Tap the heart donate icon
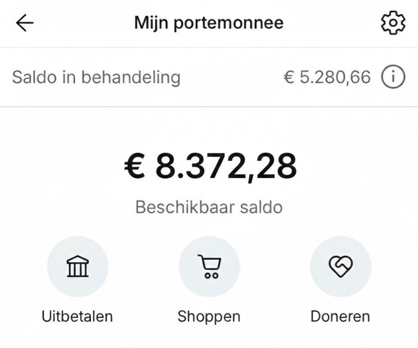 pos(341,267)
